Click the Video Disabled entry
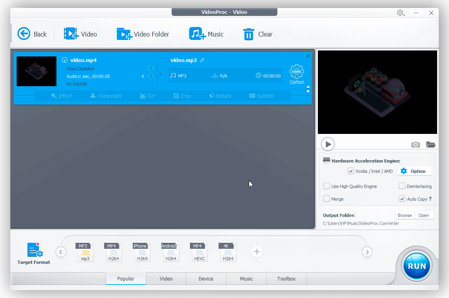This screenshot has width=449, height=298. coord(80,69)
